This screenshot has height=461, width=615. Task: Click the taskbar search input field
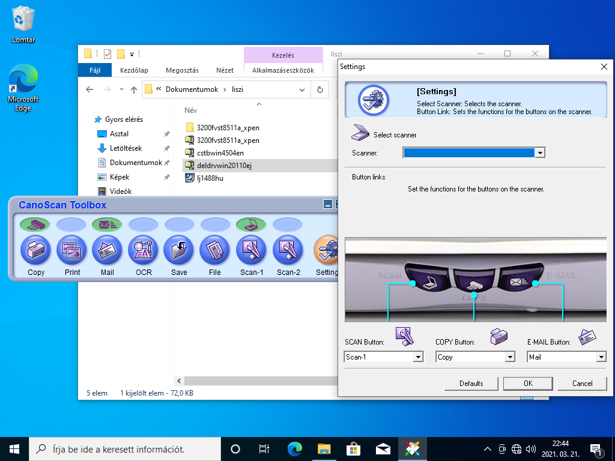(126, 449)
